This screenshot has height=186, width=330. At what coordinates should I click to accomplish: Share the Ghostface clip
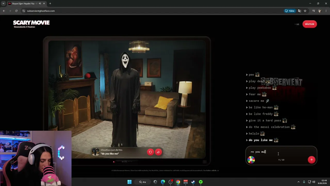pos(158,152)
